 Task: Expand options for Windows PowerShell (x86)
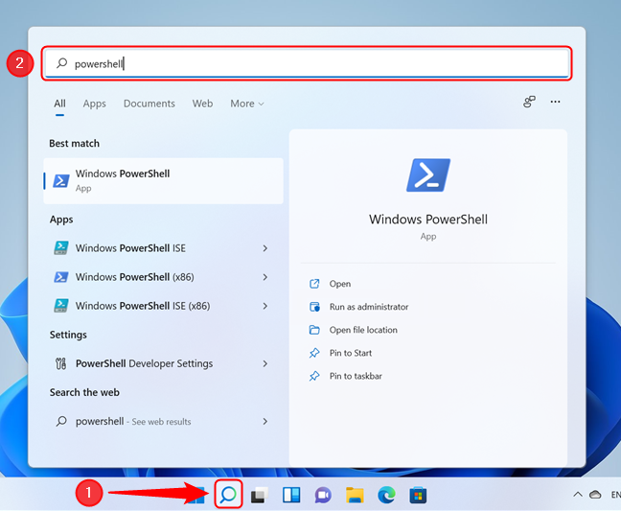(x=265, y=277)
